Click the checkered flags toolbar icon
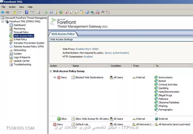 point(103,12)
